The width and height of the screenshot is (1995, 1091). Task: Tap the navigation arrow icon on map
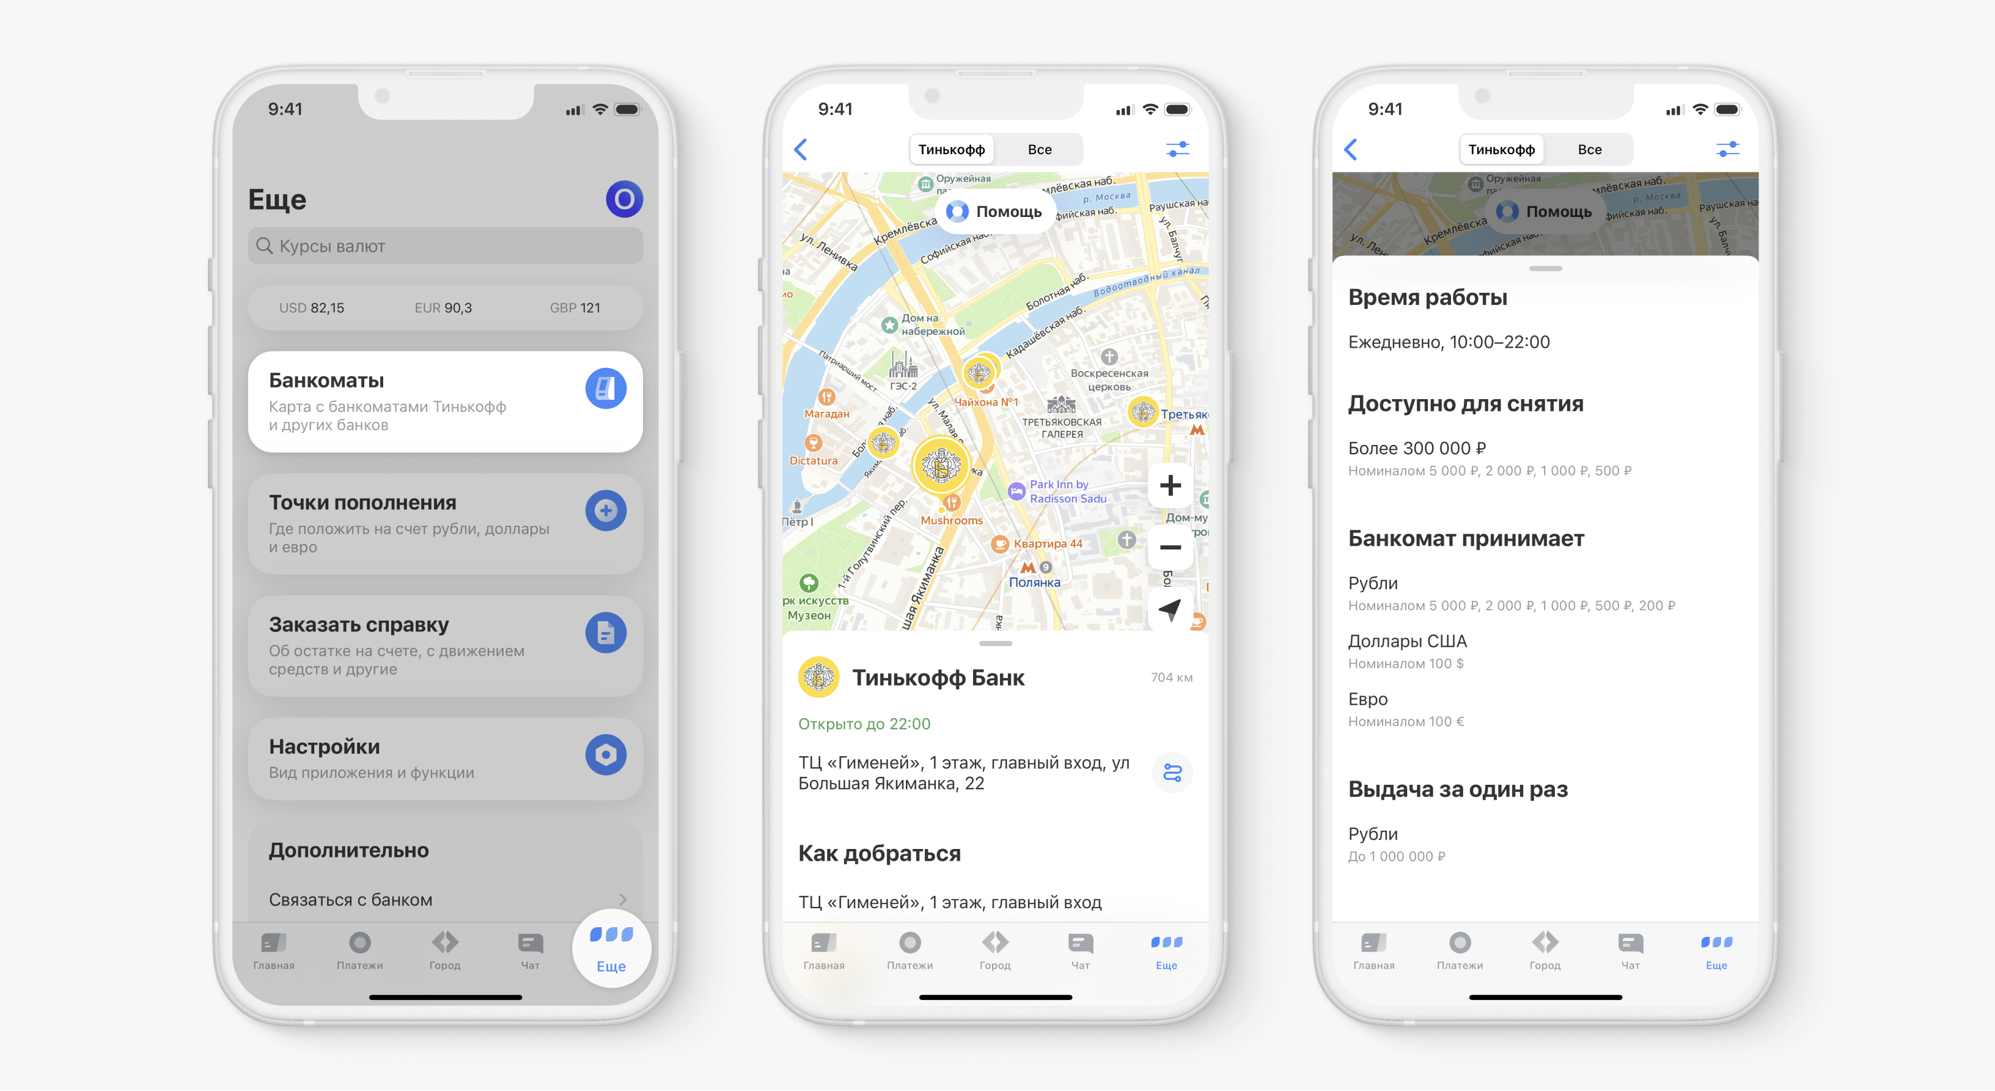click(1166, 610)
